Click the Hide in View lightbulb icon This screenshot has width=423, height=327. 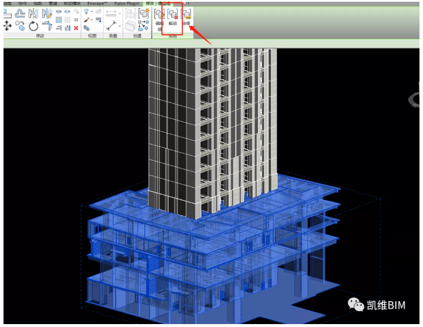(x=87, y=11)
